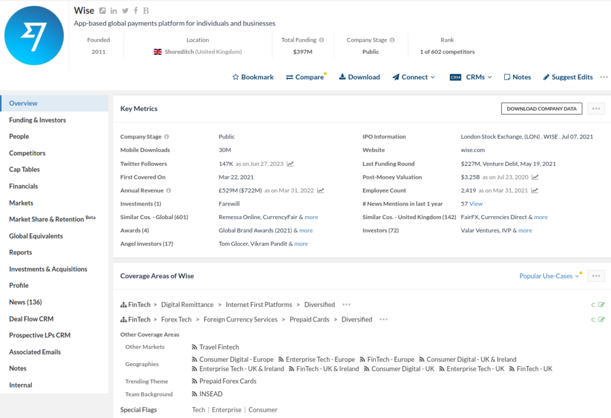The height and width of the screenshot is (418, 611).
Task: Expand the Connect dropdown
Action: tap(414, 77)
